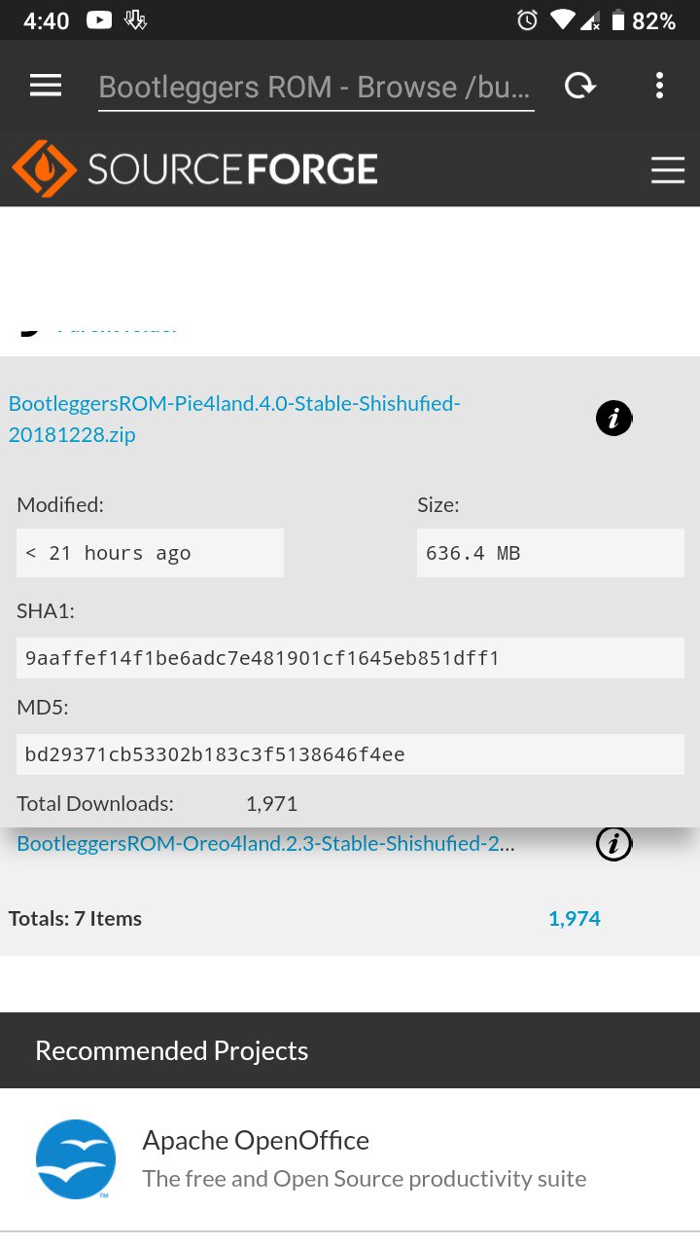
Task: Toggle info icon for Pie4land zip
Action: coord(613,419)
